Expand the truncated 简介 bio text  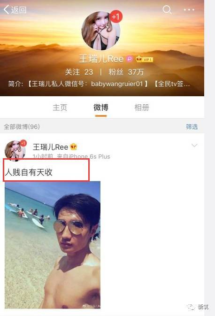(x=99, y=84)
